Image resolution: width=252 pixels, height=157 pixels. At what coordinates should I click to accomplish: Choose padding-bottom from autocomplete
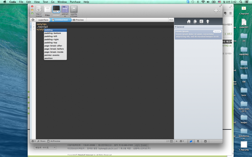55,33
